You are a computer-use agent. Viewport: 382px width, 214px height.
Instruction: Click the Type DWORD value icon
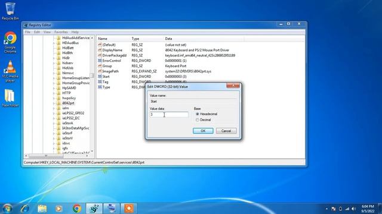click(x=100, y=87)
